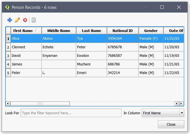Image resolution: width=190 pixels, height=134 pixels.
Task: Click the QGIS logo in title bar
Action: tap(7, 7)
